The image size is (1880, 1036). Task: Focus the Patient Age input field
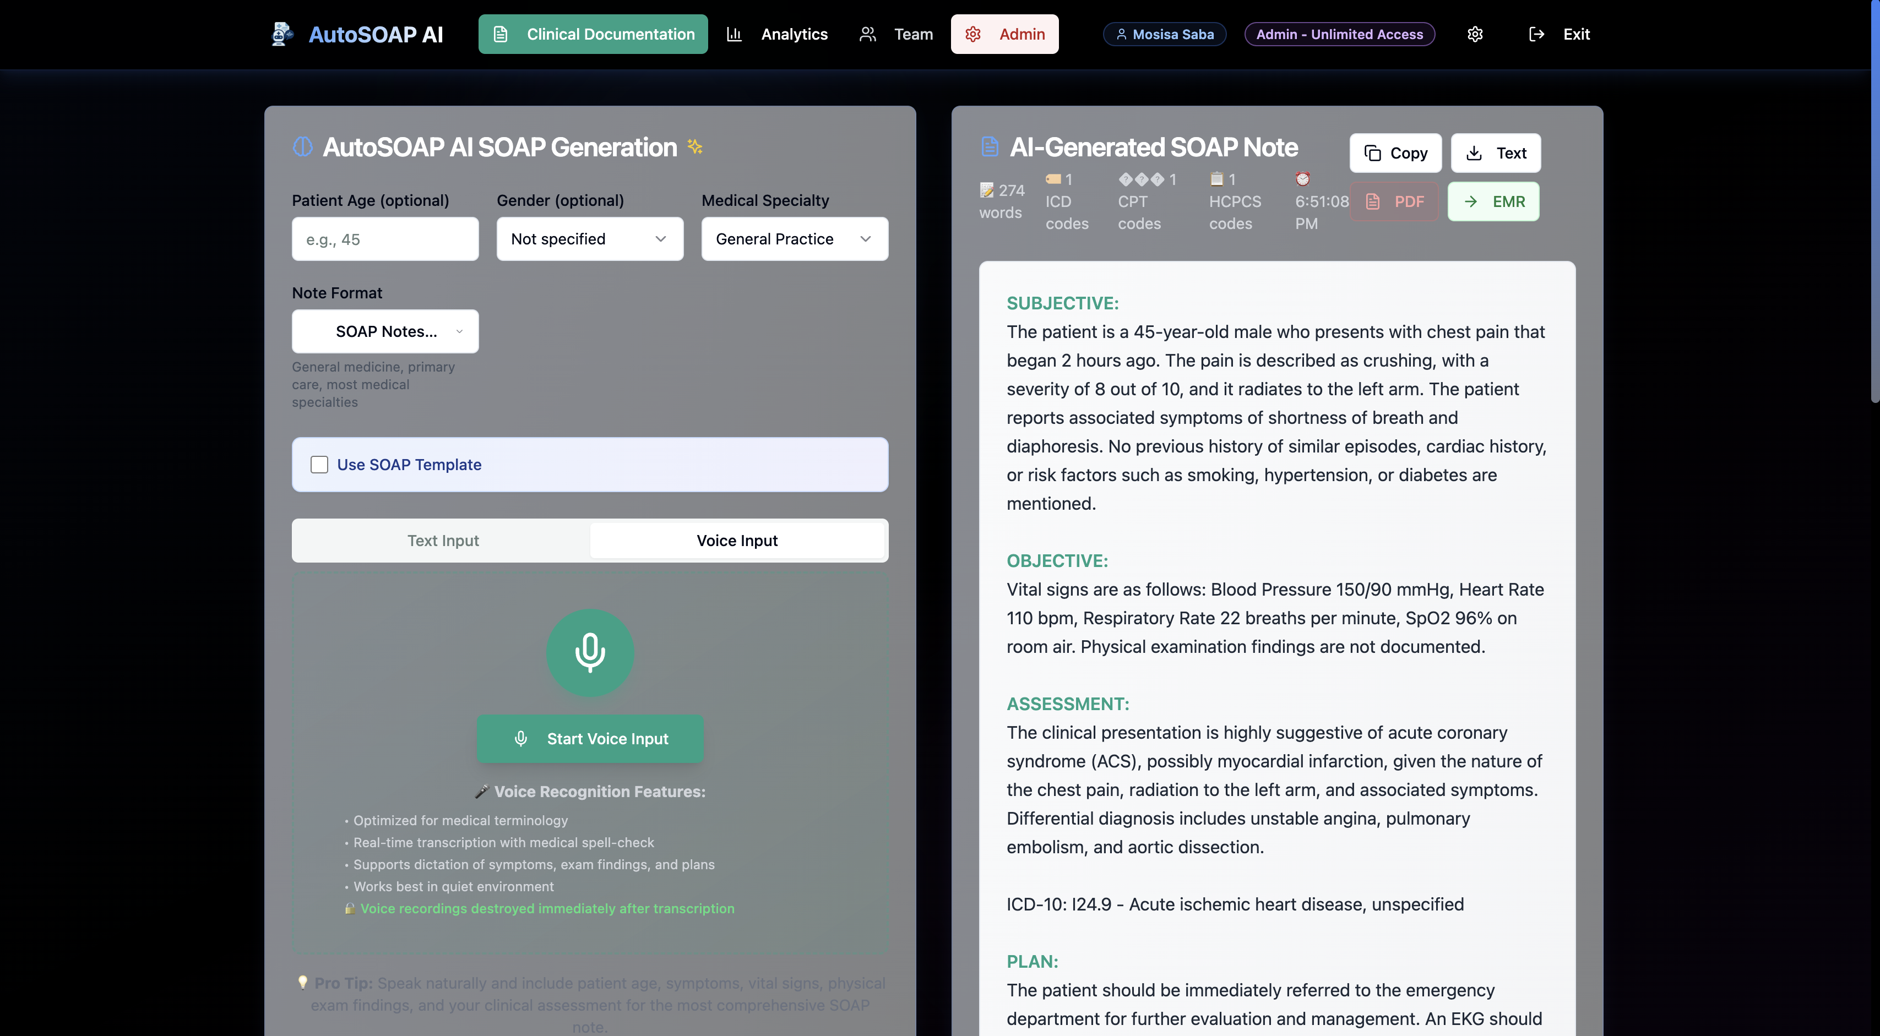click(385, 238)
